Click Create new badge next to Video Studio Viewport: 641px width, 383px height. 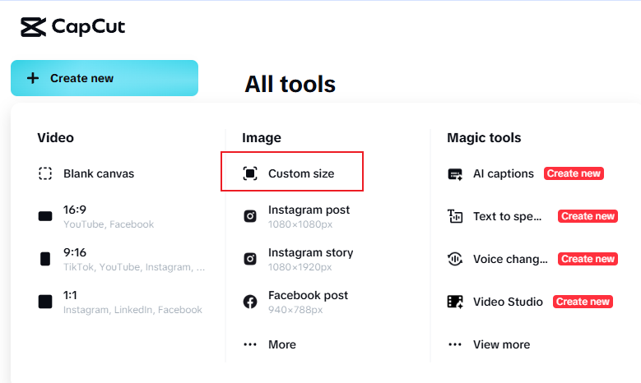click(x=583, y=302)
